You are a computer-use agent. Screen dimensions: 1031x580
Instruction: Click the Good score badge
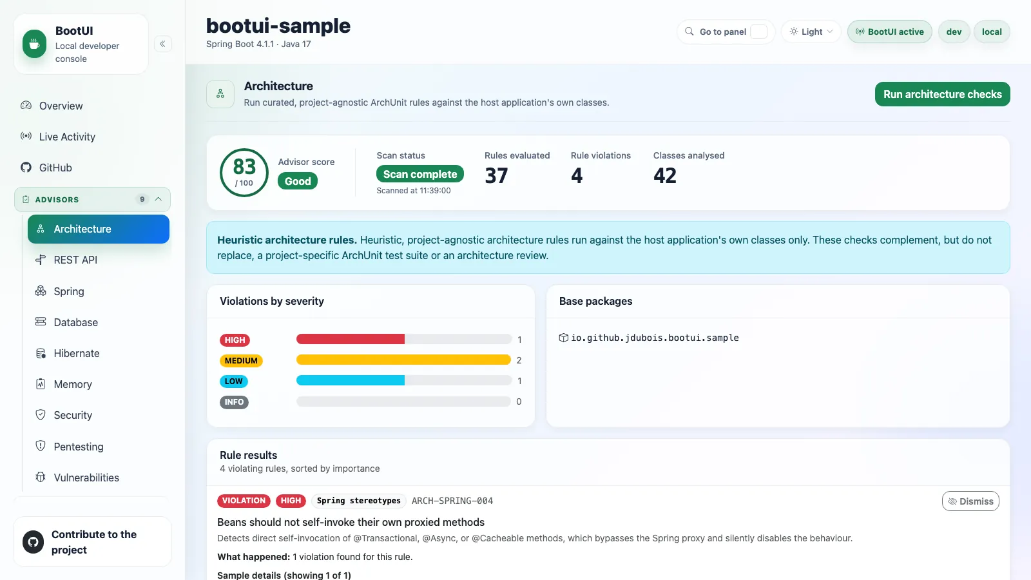pos(298,181)
